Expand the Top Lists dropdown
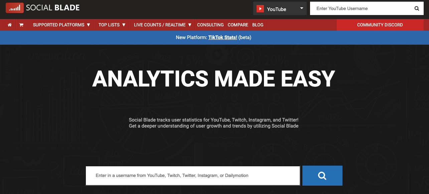The height and width of the screenshot is (194, 429). coord(112,25)
